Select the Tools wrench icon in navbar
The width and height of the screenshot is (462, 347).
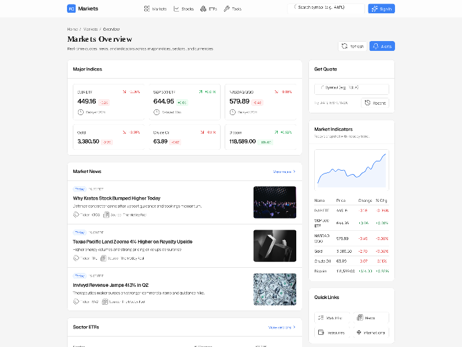[227, 9]
